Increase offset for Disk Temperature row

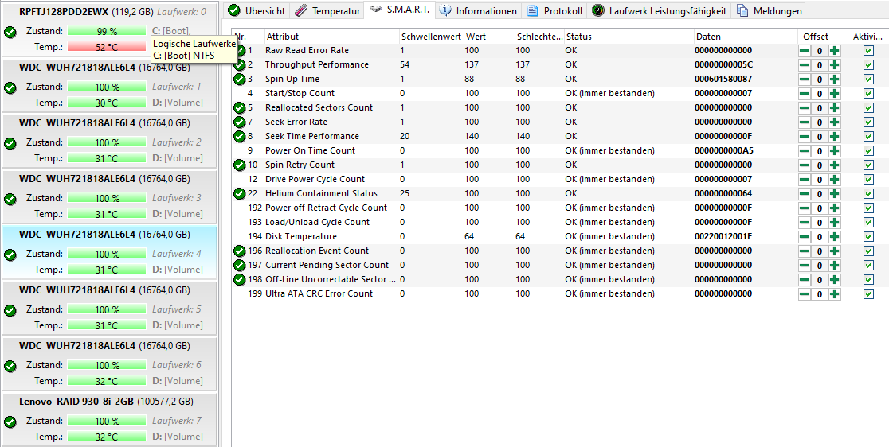(834, 237)
